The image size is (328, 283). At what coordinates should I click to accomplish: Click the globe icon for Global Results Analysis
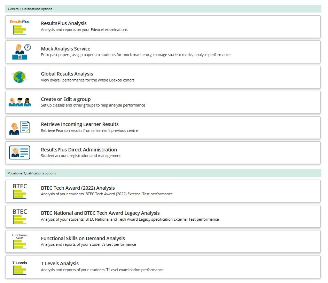19,77
